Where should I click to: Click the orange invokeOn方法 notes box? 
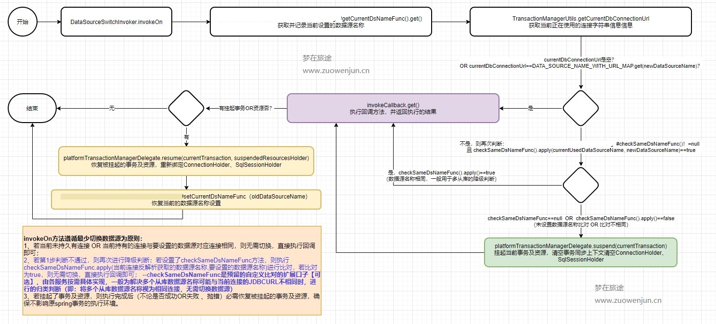coord(172,271)
